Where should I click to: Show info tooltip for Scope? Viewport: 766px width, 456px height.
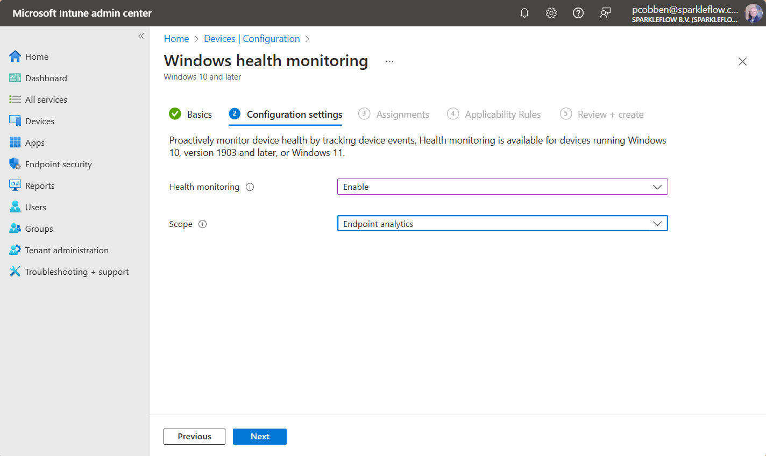(x=202, y=224)
